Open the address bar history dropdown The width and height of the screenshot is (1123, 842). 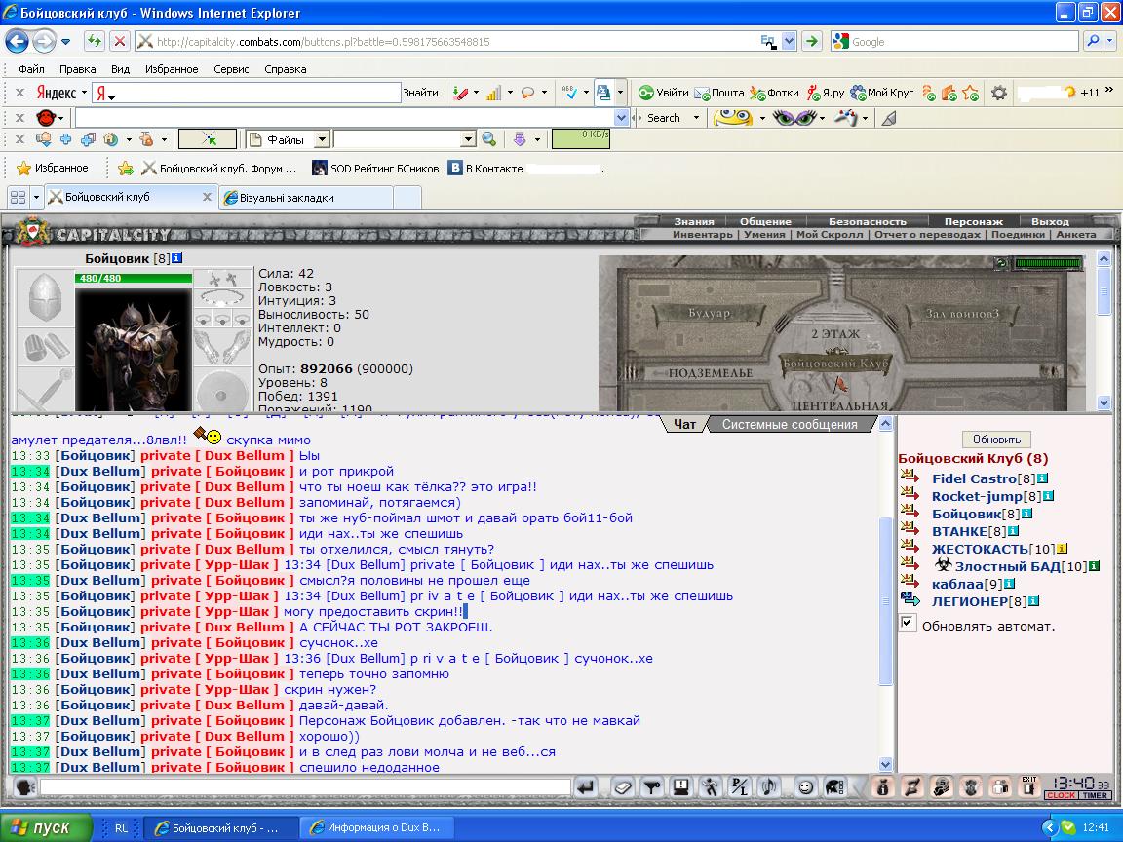pos(789,42)
